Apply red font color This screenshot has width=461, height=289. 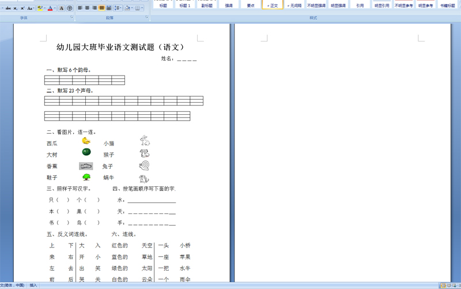click(x=50, y=8)
